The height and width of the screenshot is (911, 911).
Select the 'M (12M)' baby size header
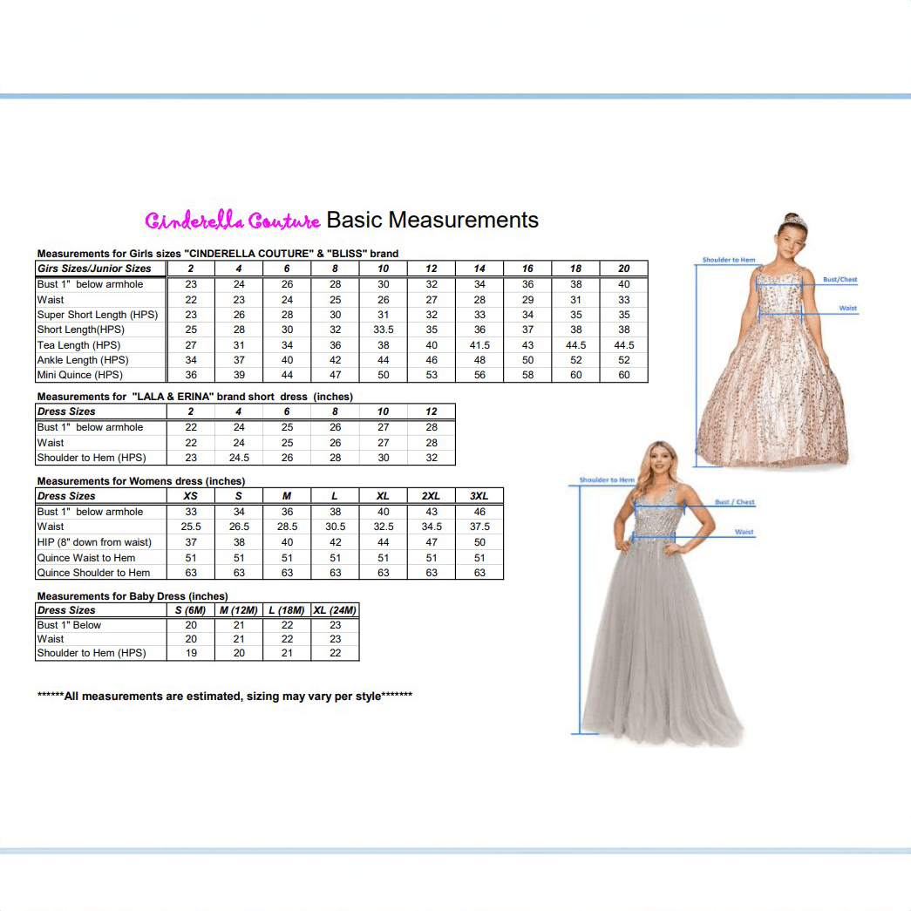[x=239, y=610]
